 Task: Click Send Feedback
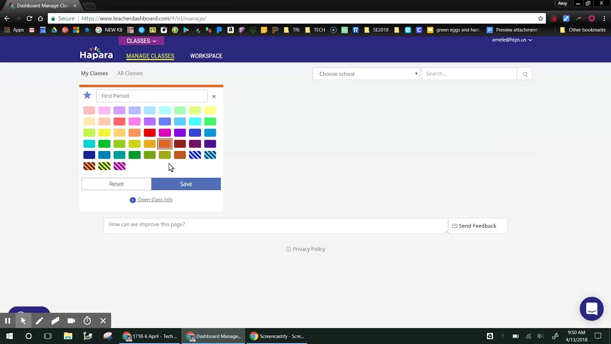[x=477, y=226]
